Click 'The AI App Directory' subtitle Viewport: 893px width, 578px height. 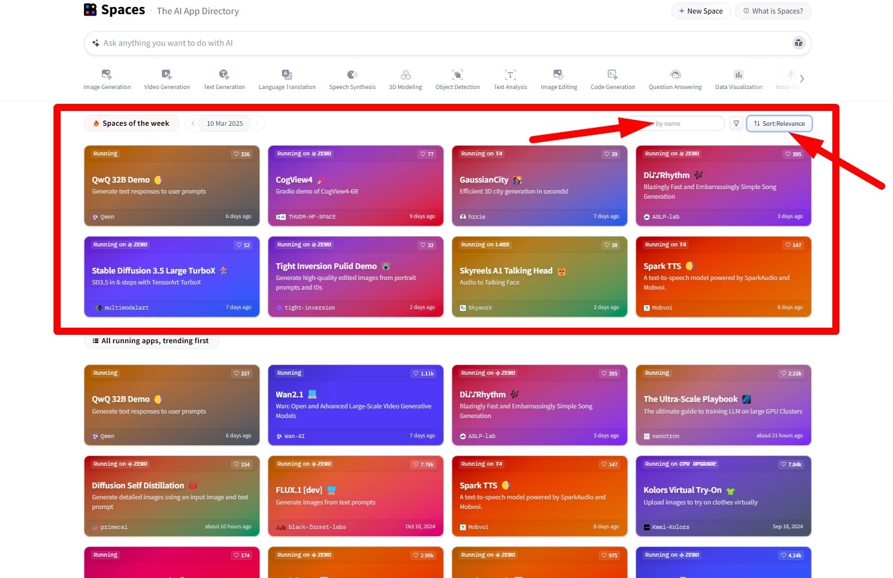(x=198, y=11)
